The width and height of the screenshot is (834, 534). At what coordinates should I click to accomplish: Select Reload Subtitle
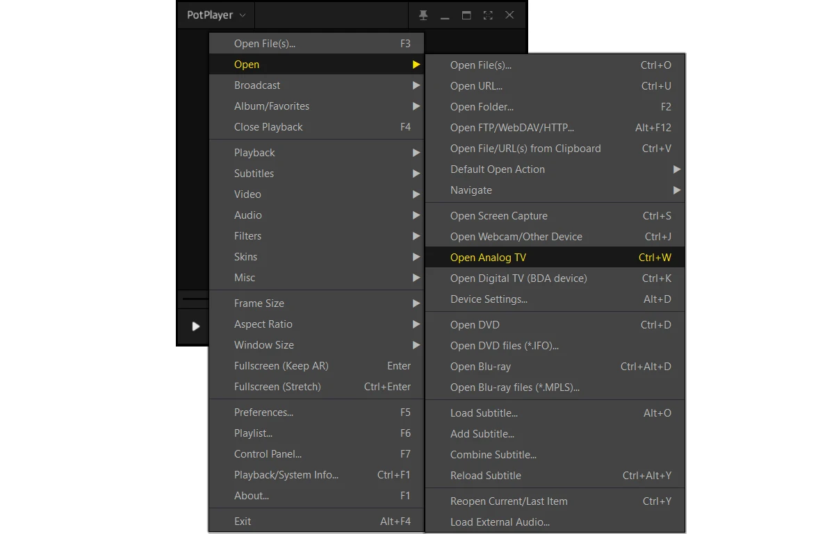tap(555, 476)
